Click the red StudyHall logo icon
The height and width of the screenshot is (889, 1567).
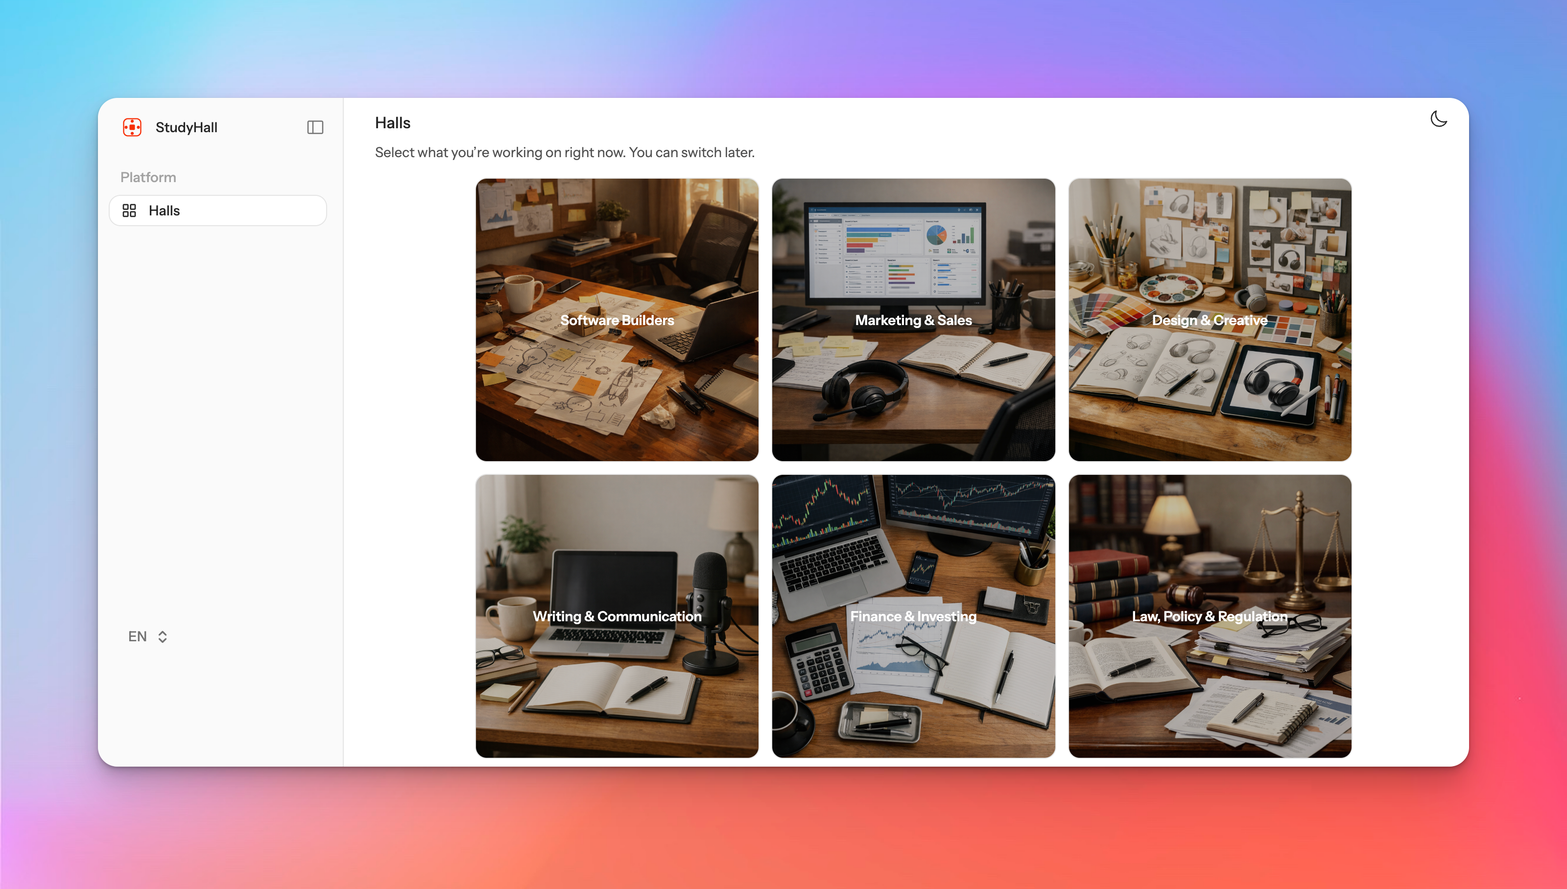coord(132,127)
